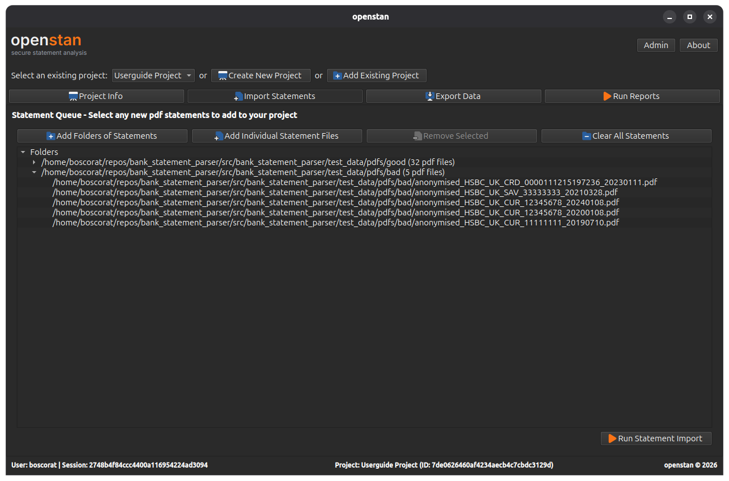Viewport: 729px width, 481px height.
Task: Select the HSBC_UK_CUR_12345678_20240108.pdf row
Action: click(364, 202)
